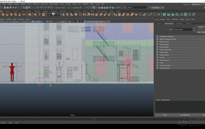Expand Render Stats section
Screen dimensions: 205x129
[x=181, y=52]
